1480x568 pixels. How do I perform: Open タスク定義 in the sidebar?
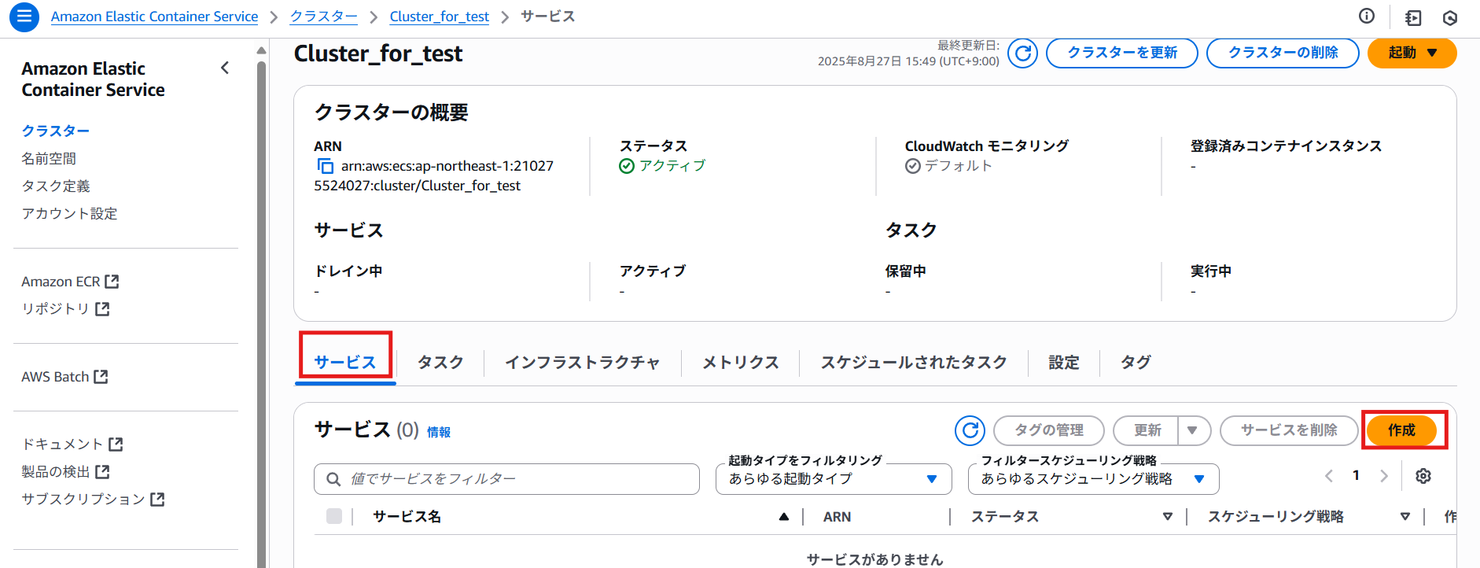(x=56, y=186)
